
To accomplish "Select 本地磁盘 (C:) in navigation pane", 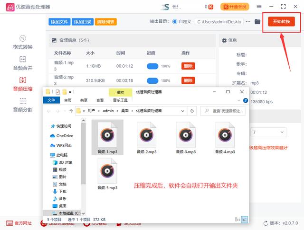I will [66, 213].
